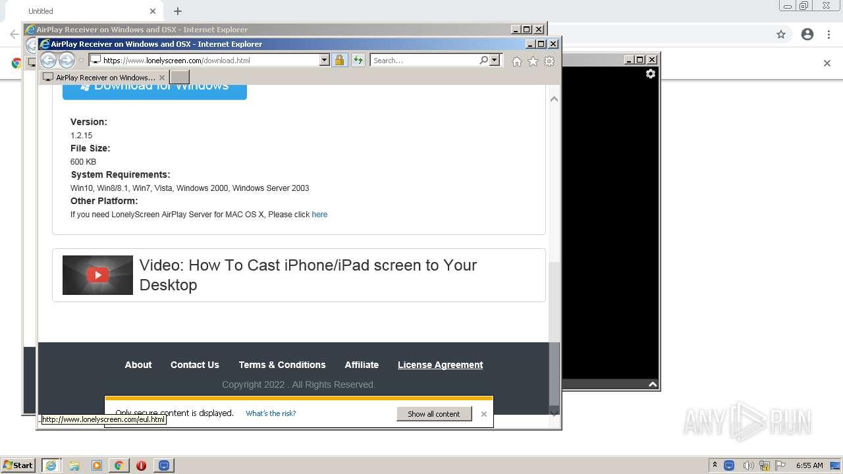Open the Affiliate footer link

(x=362, y=365)
